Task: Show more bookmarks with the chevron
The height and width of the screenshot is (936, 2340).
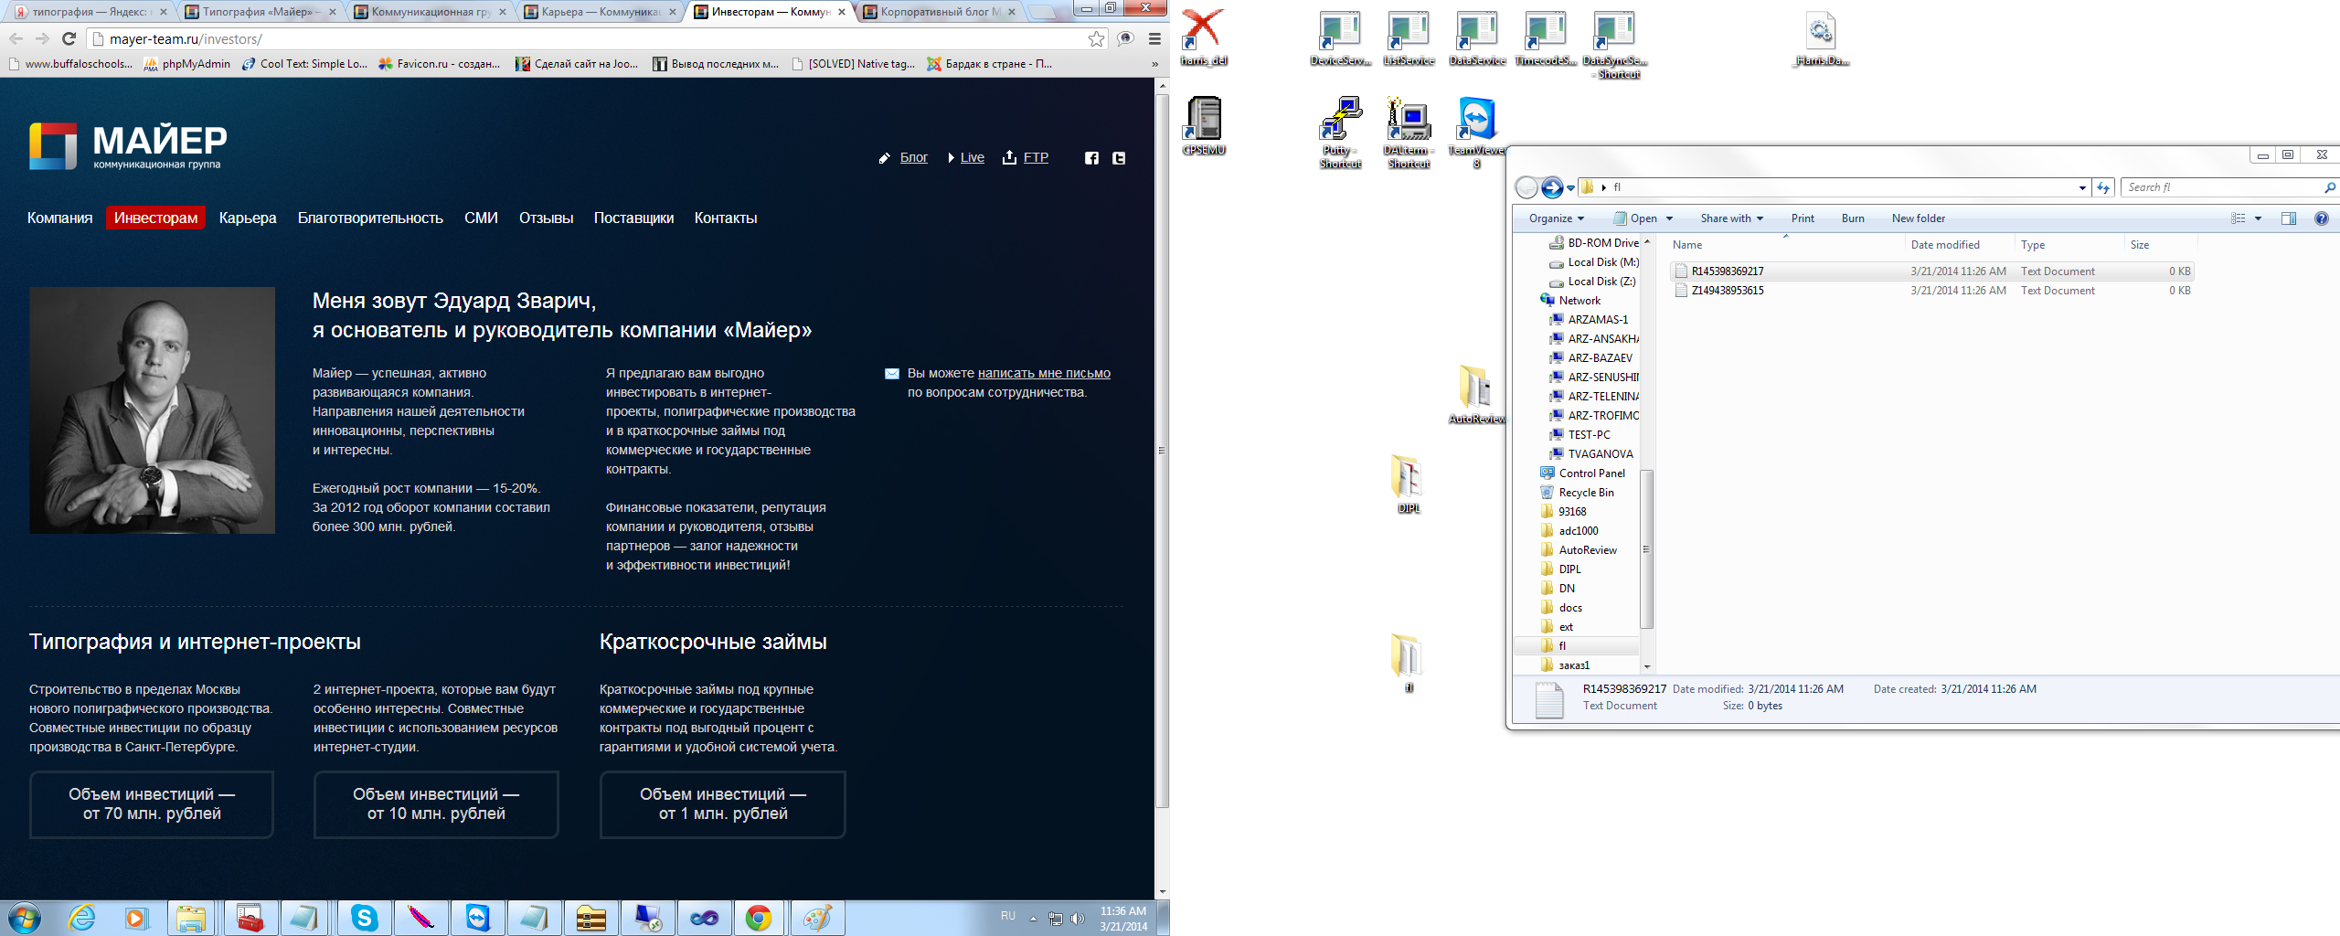Action: pos(1154,64)
